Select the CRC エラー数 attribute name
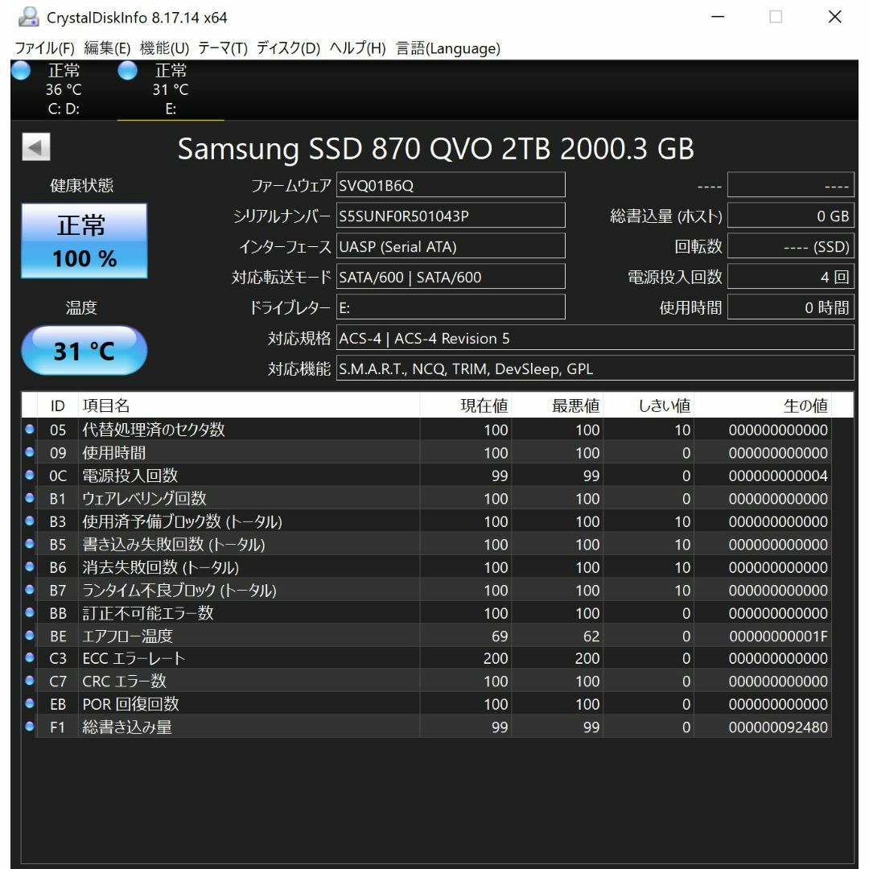This screenshot has width=869, height=869. [x=124, y=682]
